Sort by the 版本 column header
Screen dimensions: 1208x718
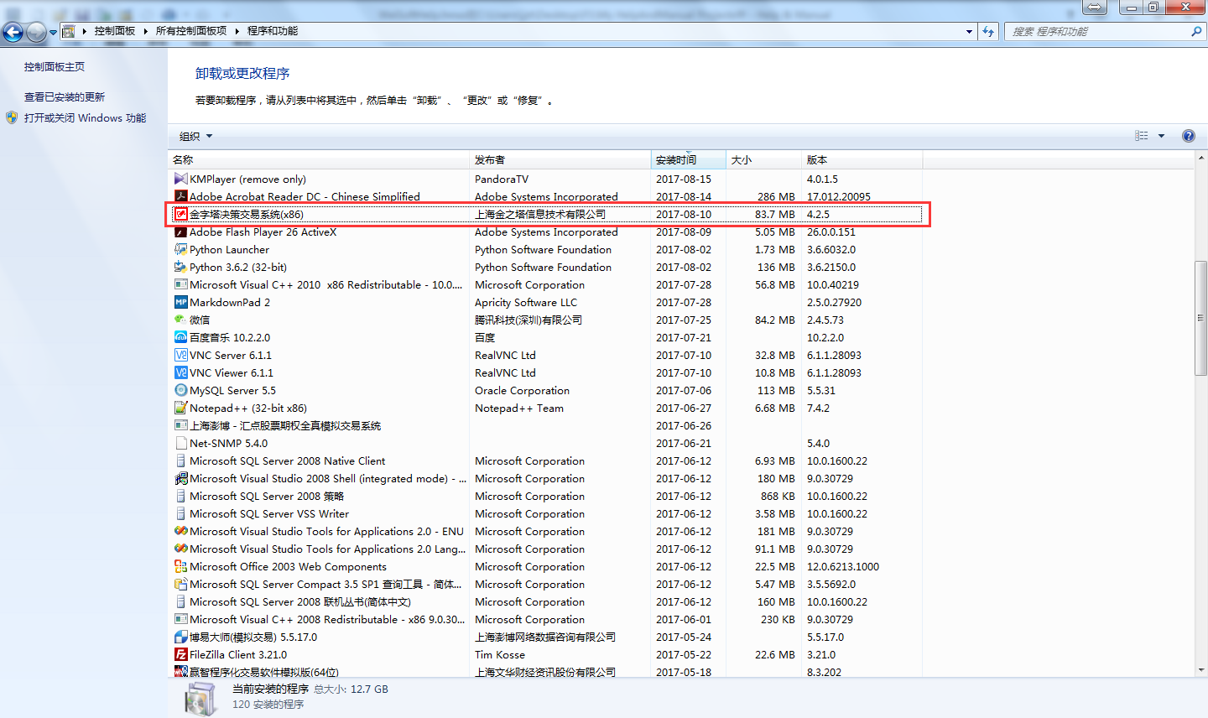(x=862, y=159)
